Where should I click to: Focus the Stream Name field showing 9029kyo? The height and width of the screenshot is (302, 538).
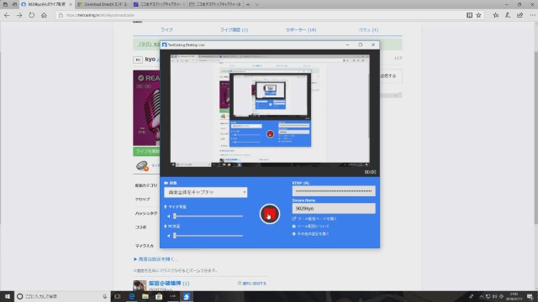(334, 208)
